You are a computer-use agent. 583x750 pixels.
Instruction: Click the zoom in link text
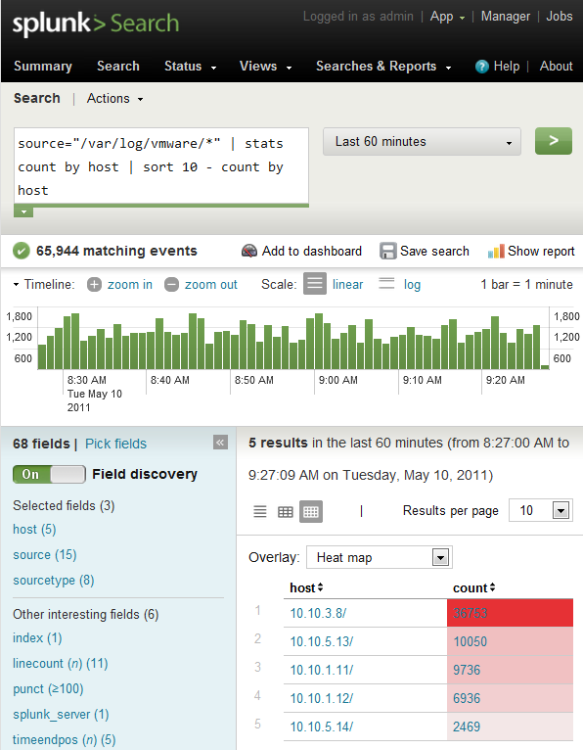(x=130, y=285)
